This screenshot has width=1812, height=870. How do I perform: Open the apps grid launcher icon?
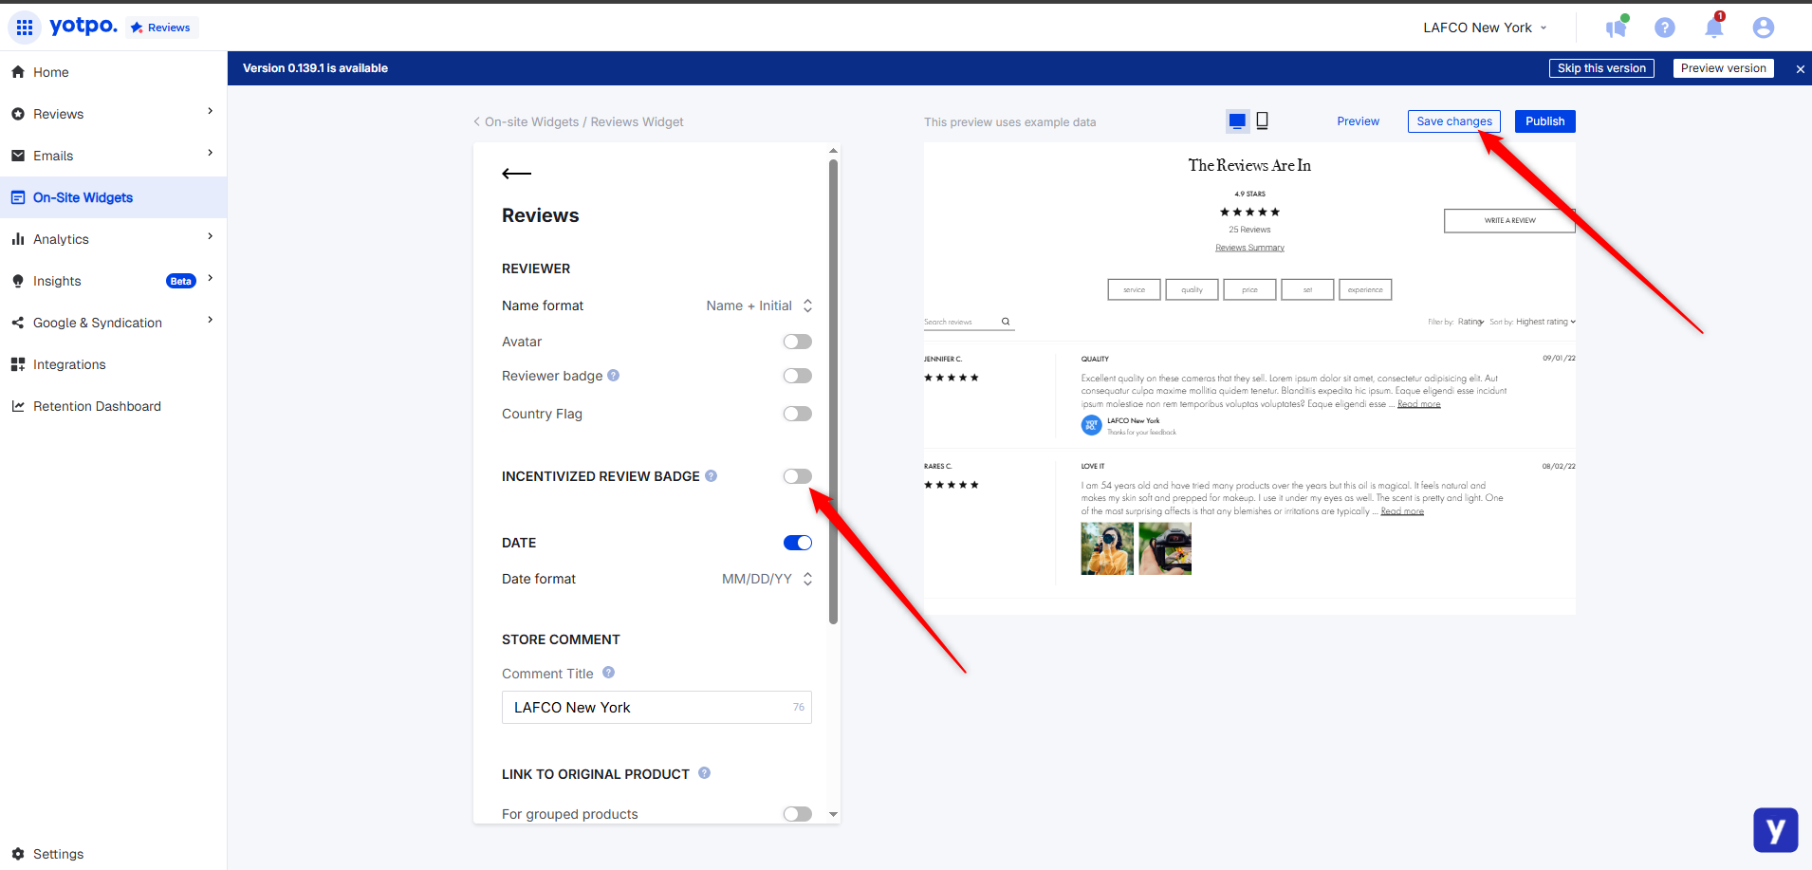pyautogui.click(x=25, y=28)
